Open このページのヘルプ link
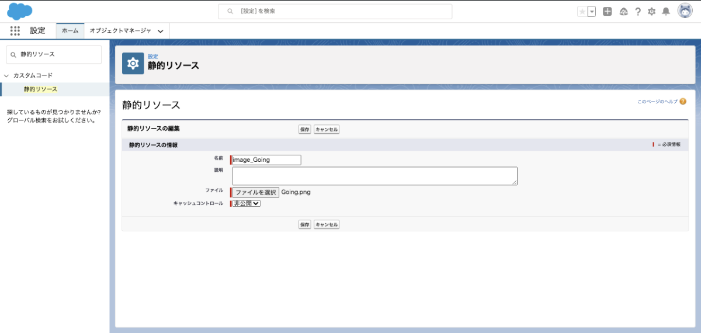 [657, 101]
